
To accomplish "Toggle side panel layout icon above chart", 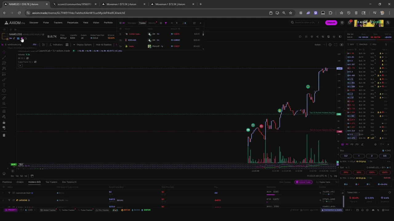I will click(340, 37).
